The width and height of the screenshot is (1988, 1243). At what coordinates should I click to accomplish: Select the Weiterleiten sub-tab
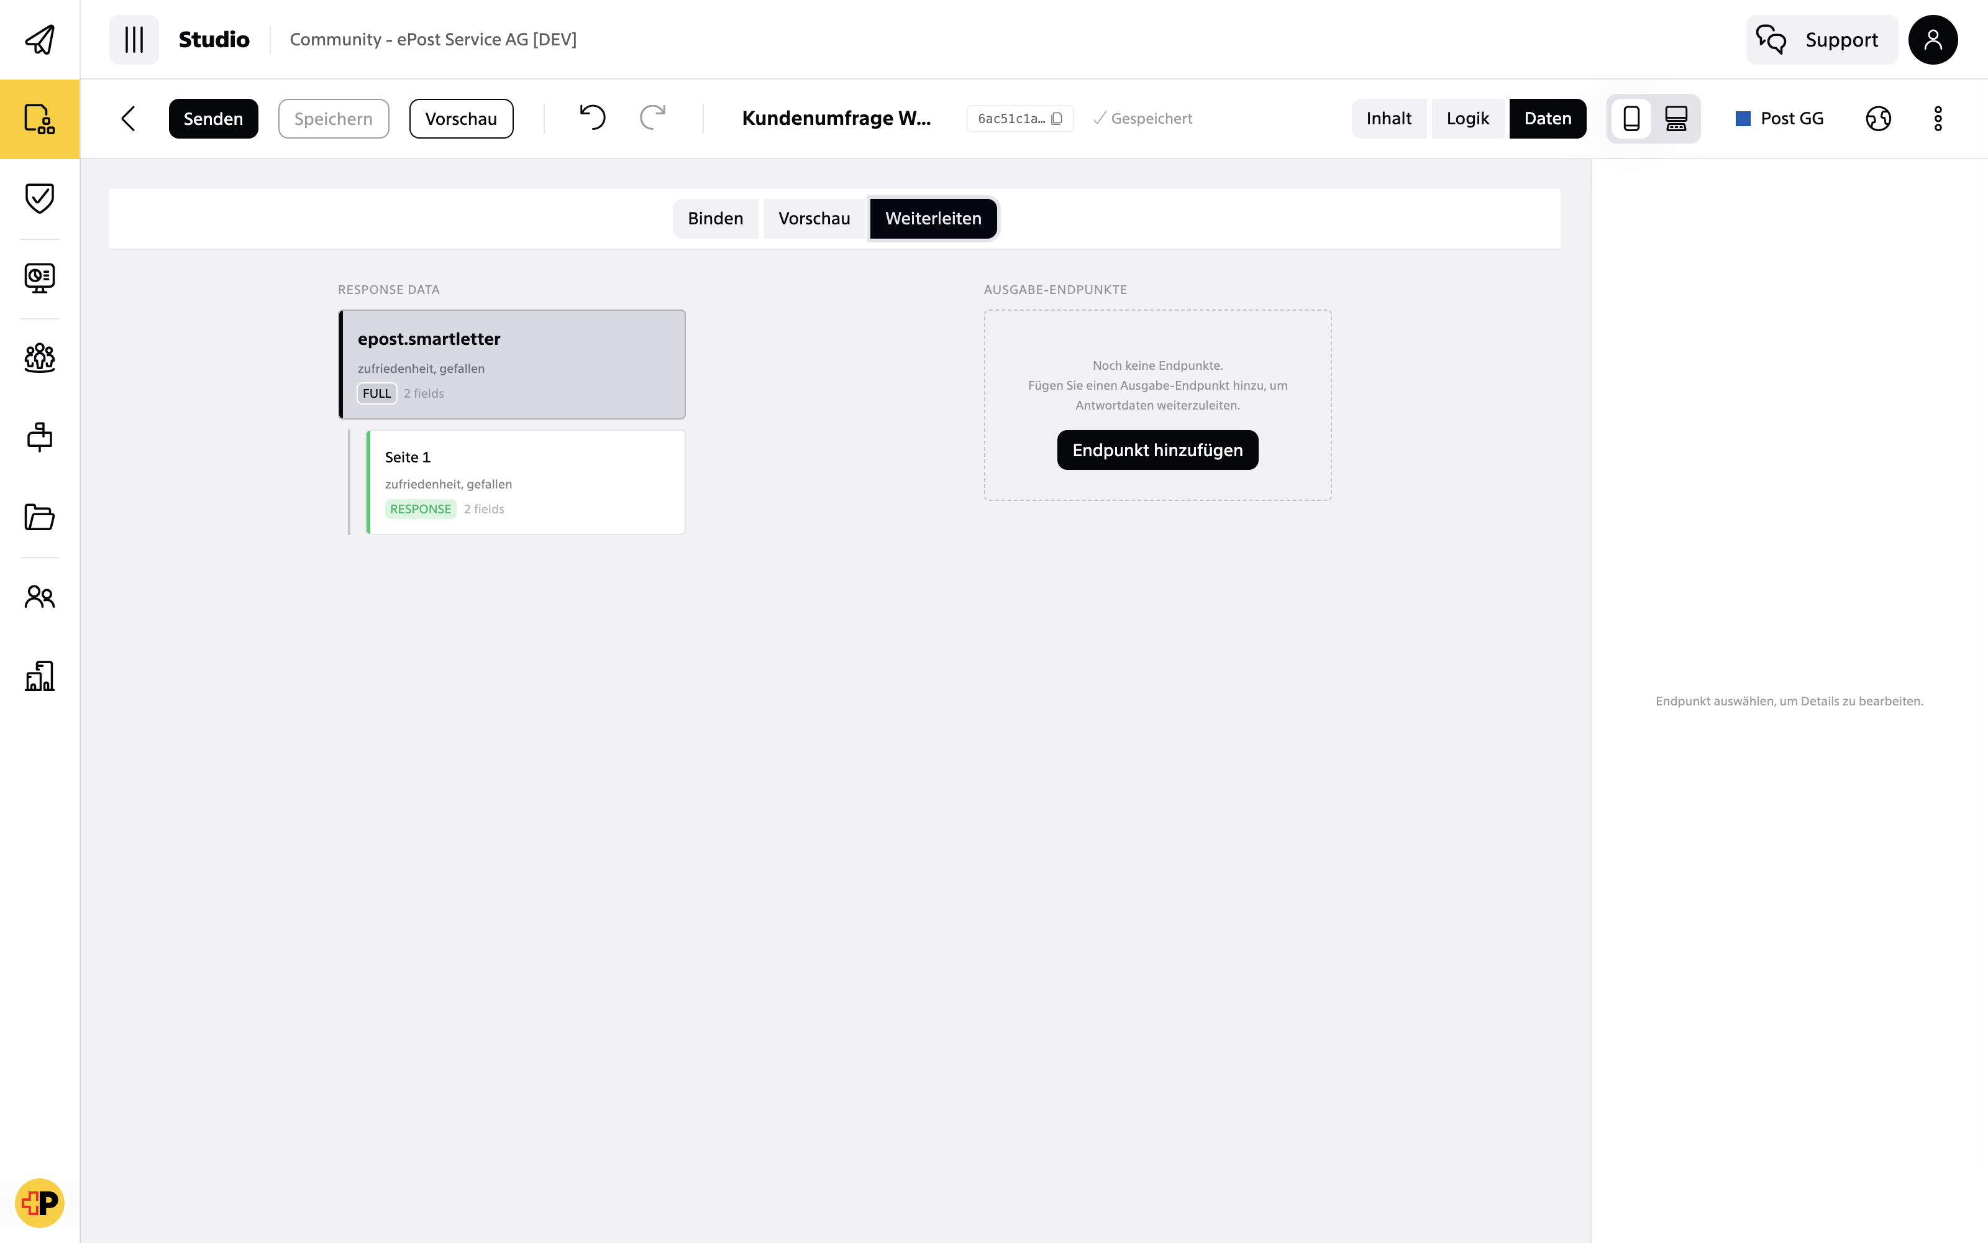[932, 219]
